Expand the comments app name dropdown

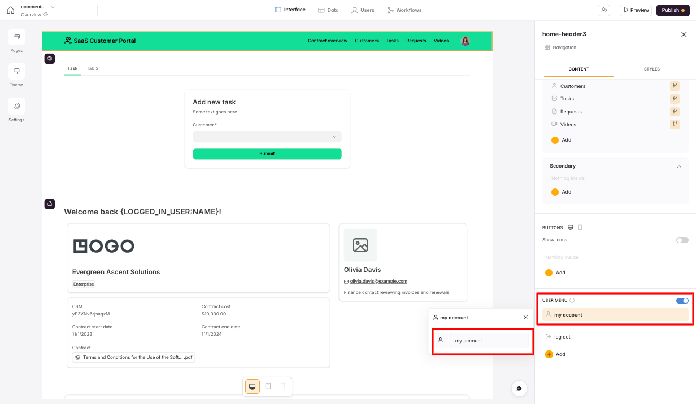pos(53,7)
